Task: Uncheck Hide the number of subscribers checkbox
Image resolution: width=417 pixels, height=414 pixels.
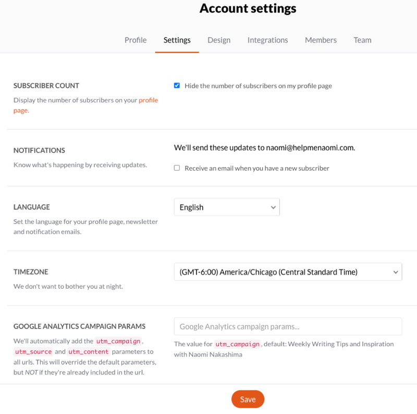Action: [177, 86]
